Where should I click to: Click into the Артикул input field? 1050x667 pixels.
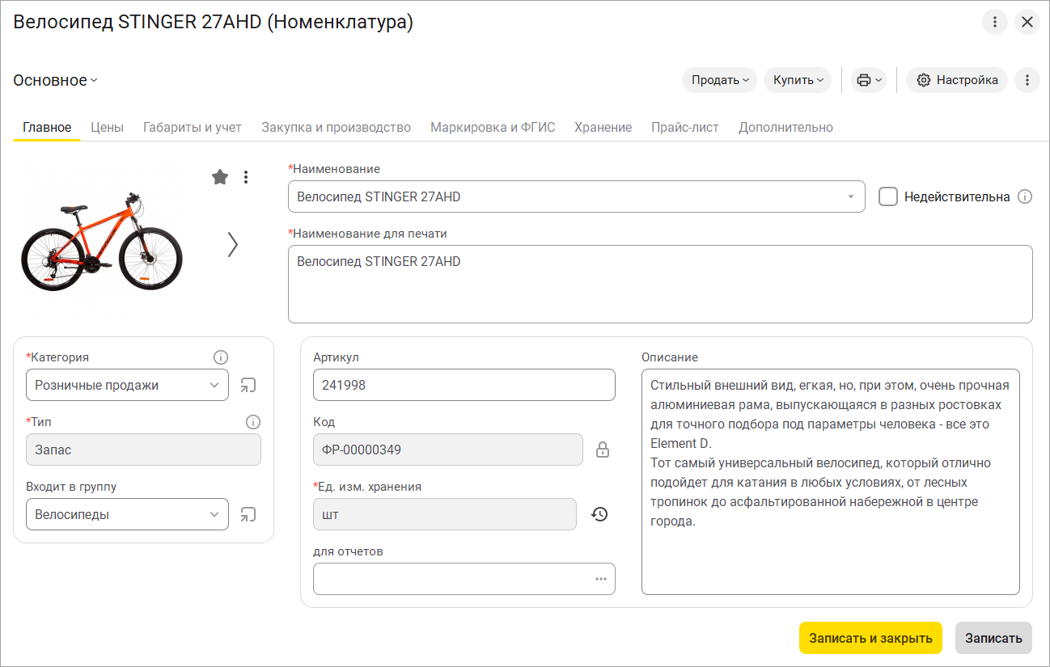(464, 385)
